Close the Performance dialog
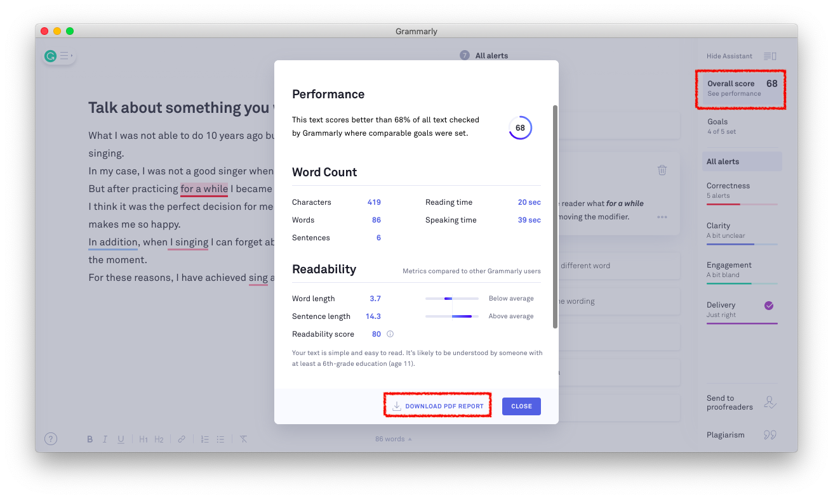The height and width of the screenshot is (499, 833). (x=521, y=406)
